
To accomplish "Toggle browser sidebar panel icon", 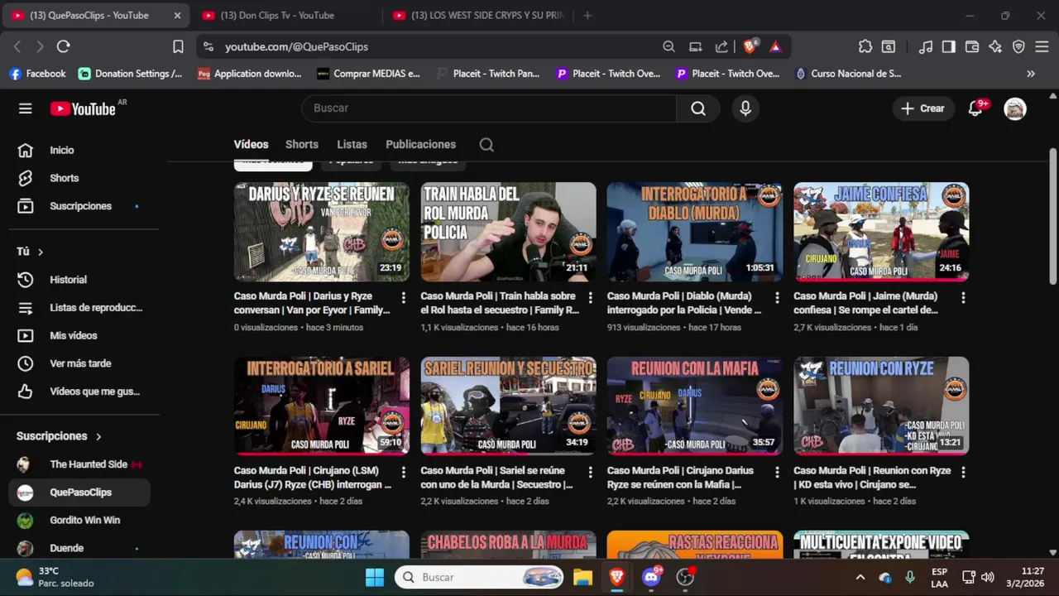I will point(949,47).
